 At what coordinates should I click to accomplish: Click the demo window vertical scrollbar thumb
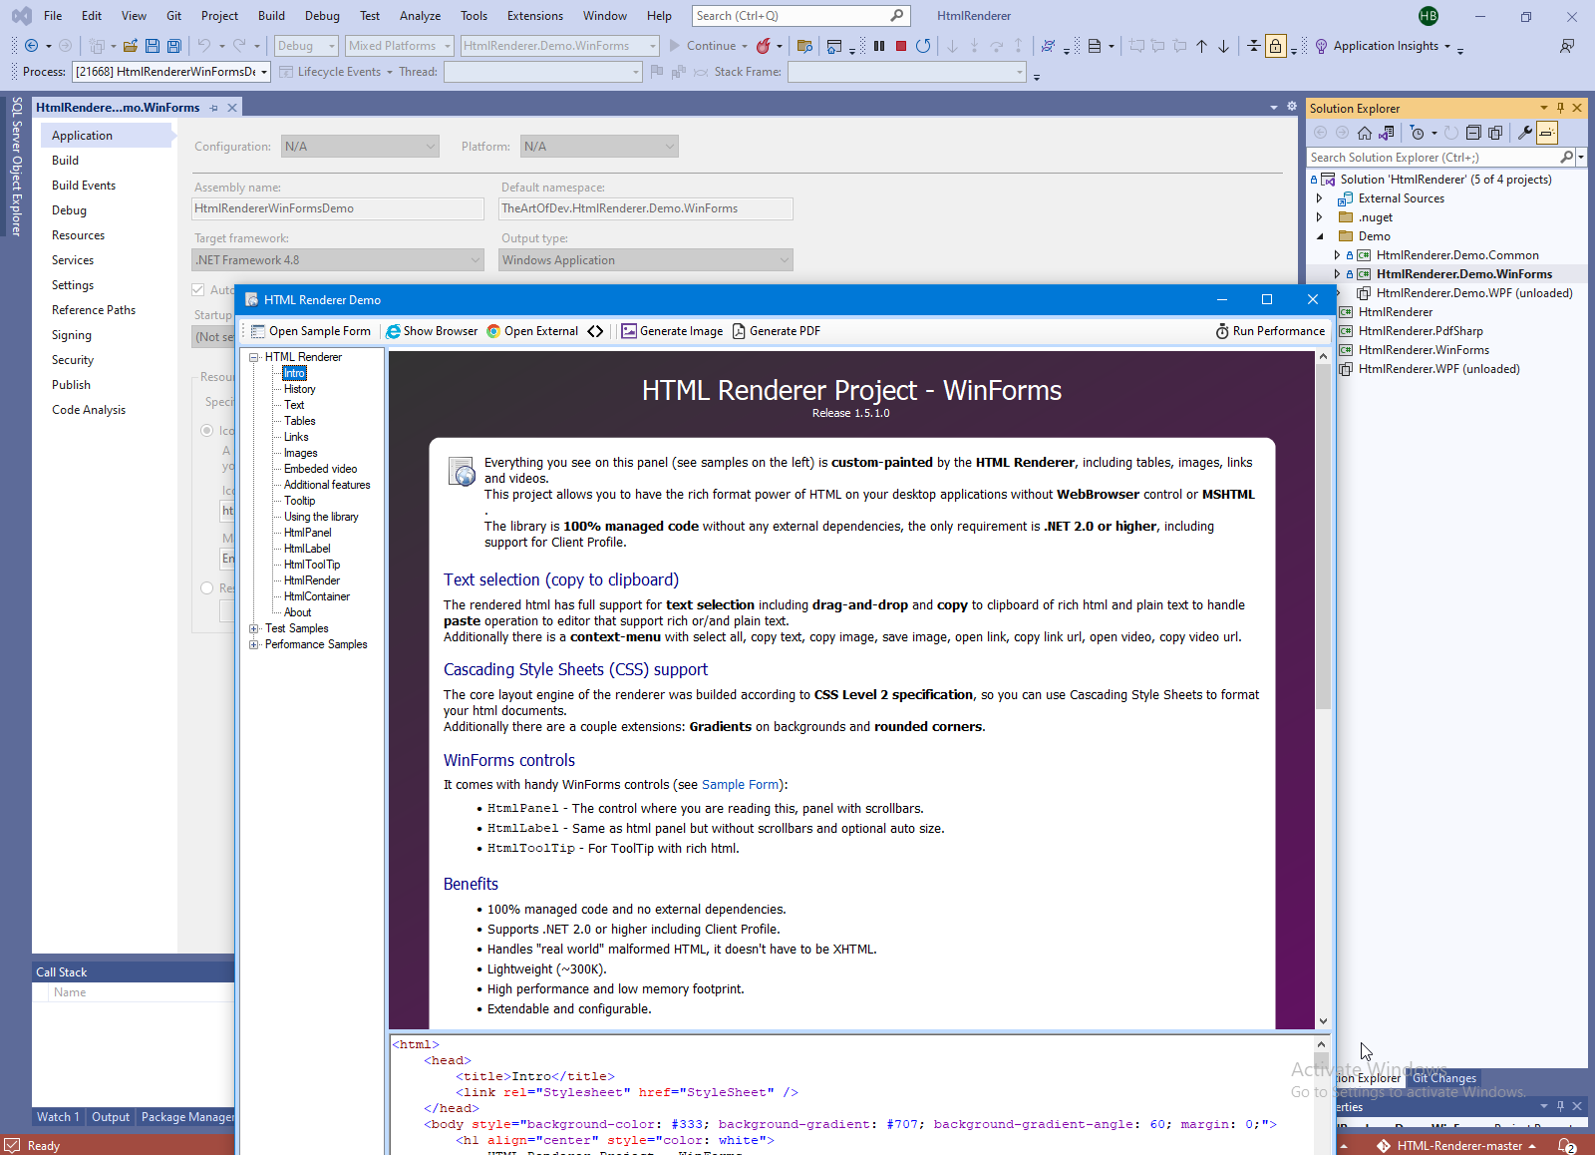(1323, 539)
